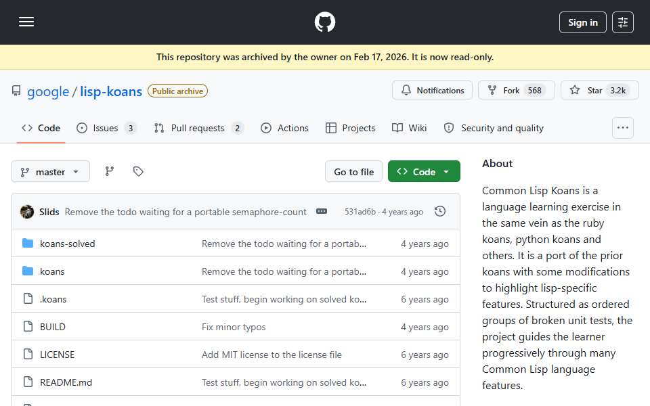The image size is (650, 406).
Task: Click the README.md file icon
Action: click(28, 382)
